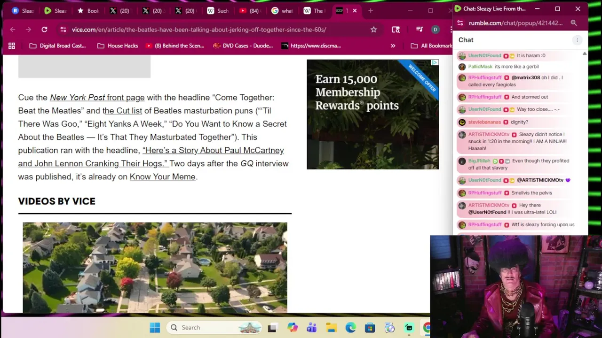Viewport: 602px width, 338px height.
Task: Open the Cut list link
Action: [122, 111]
